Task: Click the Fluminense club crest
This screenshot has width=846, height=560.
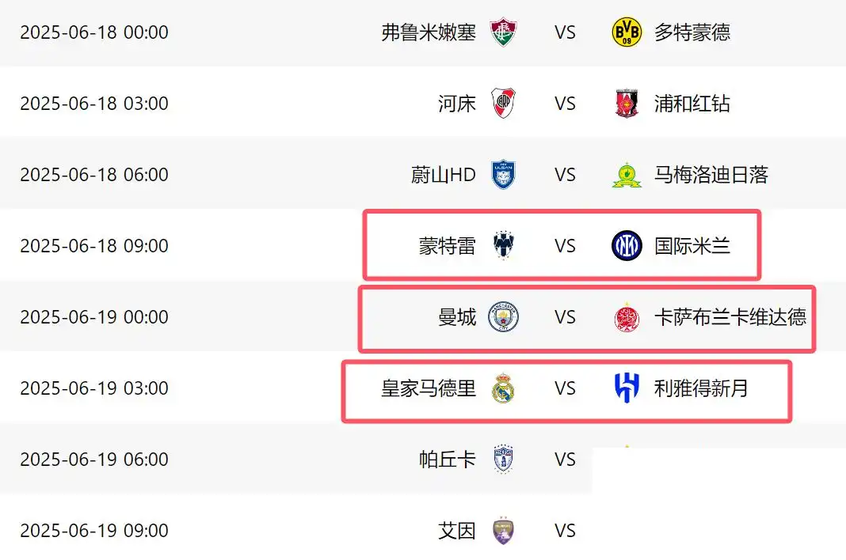Action: [x=503, y=32]
